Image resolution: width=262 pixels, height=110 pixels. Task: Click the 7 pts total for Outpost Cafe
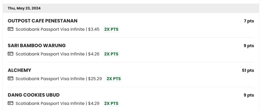(x=249, y=21)
